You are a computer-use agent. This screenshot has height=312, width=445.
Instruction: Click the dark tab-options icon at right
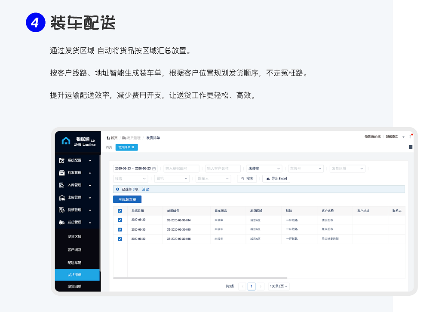[411, 147]
